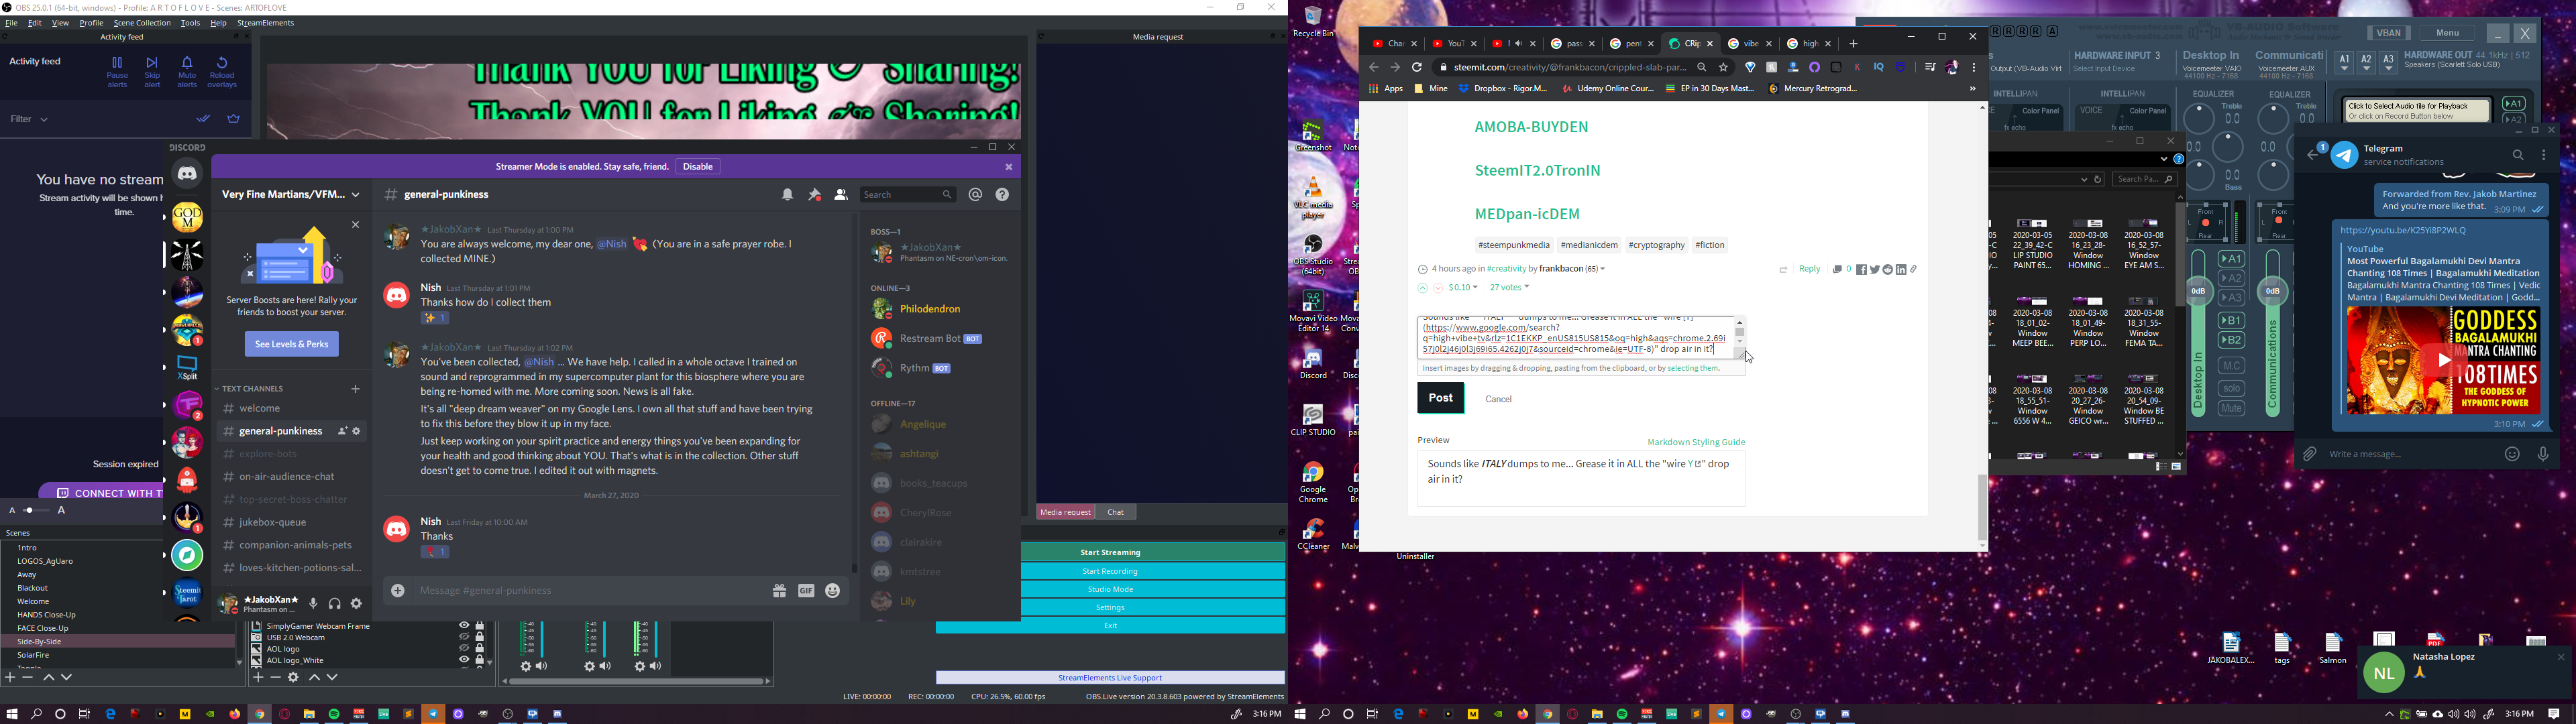The image size is (2576, 724).
Task: Open Discord pinned messages icon
Action: pyautogui.click(x=814, y=195)
